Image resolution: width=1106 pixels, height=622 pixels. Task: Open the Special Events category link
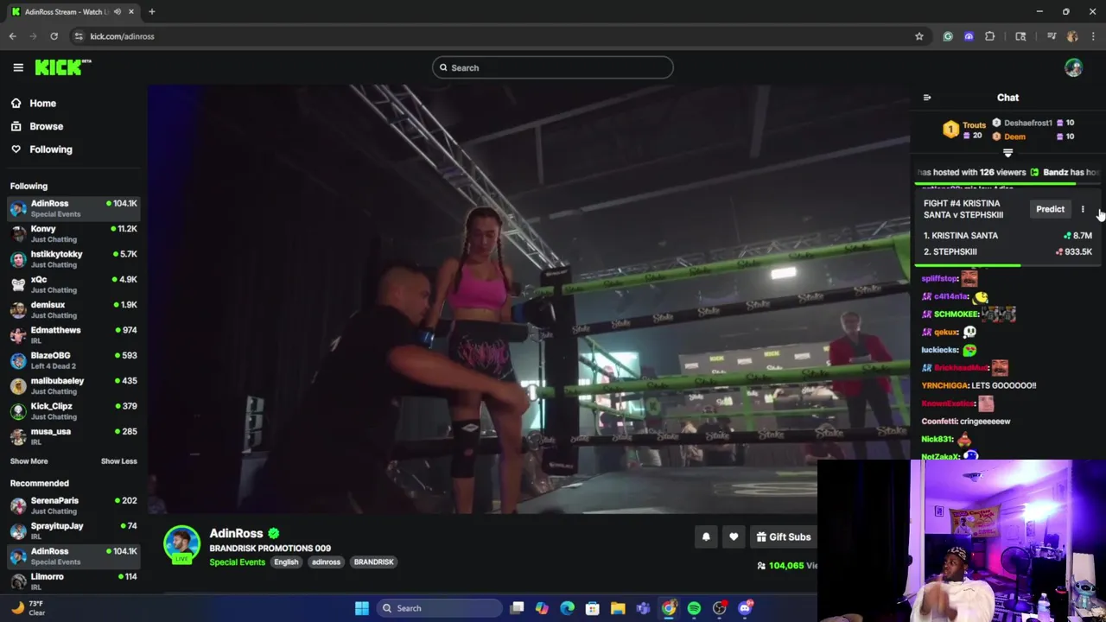pyautogui.click(x=237, y=562)
